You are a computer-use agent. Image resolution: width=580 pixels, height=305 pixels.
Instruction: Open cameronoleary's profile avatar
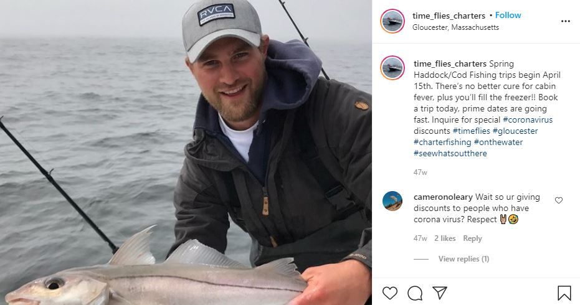(392, 201)
